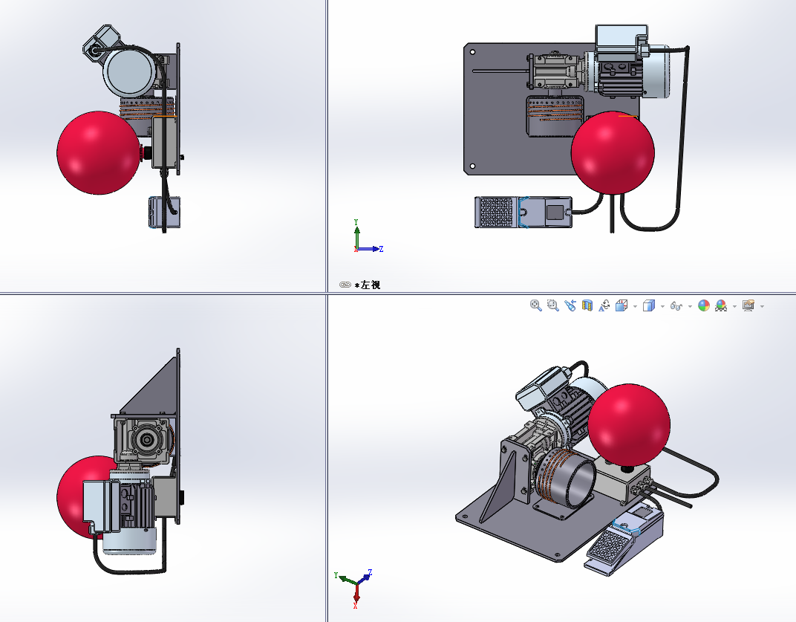Click the Hide/Show Items glasses icon
This screenshot has height=622, width=796.
tap(676, 305)
